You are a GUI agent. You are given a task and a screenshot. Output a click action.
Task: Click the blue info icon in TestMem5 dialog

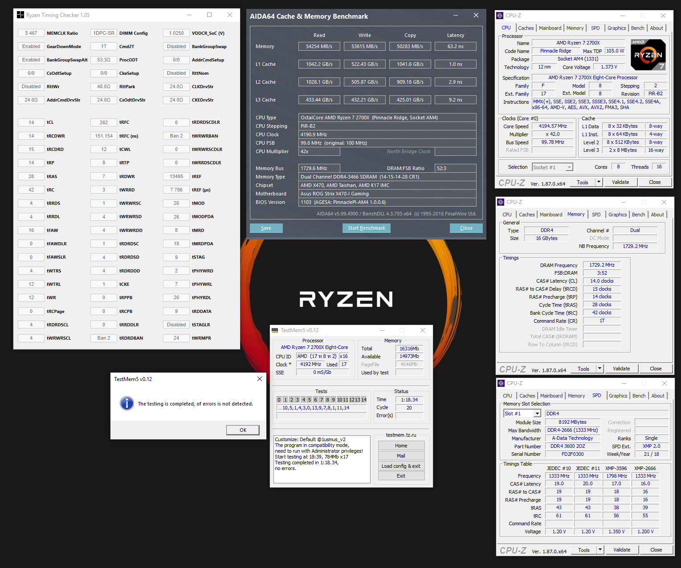point(127,403)
